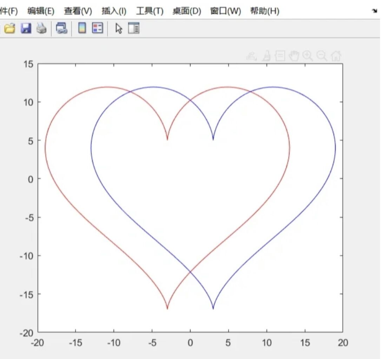Click the zoom in magnifier above the axes
The image size is (383, 359).
click(x=308, y=56)
